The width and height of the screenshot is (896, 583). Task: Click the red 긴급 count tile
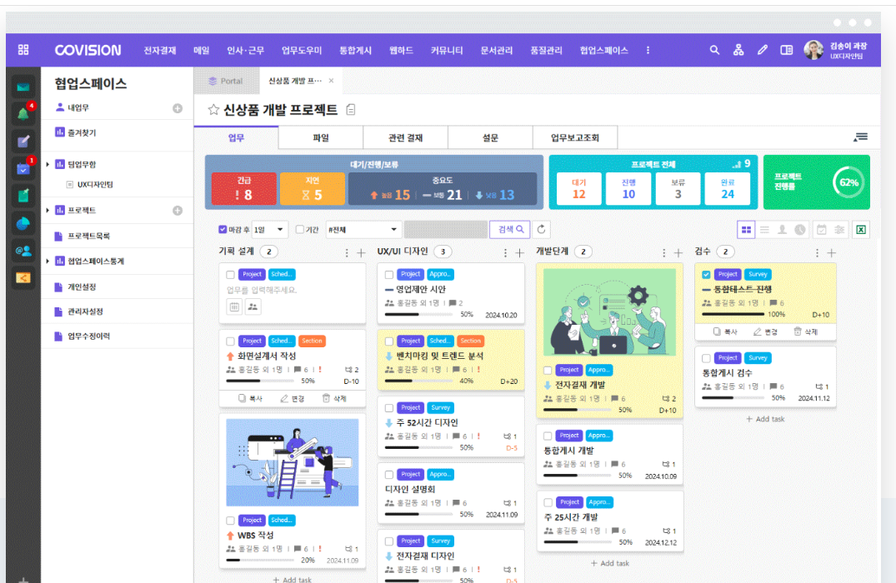(243, 189)
